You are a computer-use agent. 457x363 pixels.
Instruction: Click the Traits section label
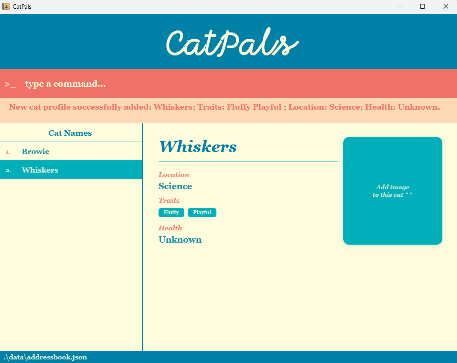click(169, 200)
